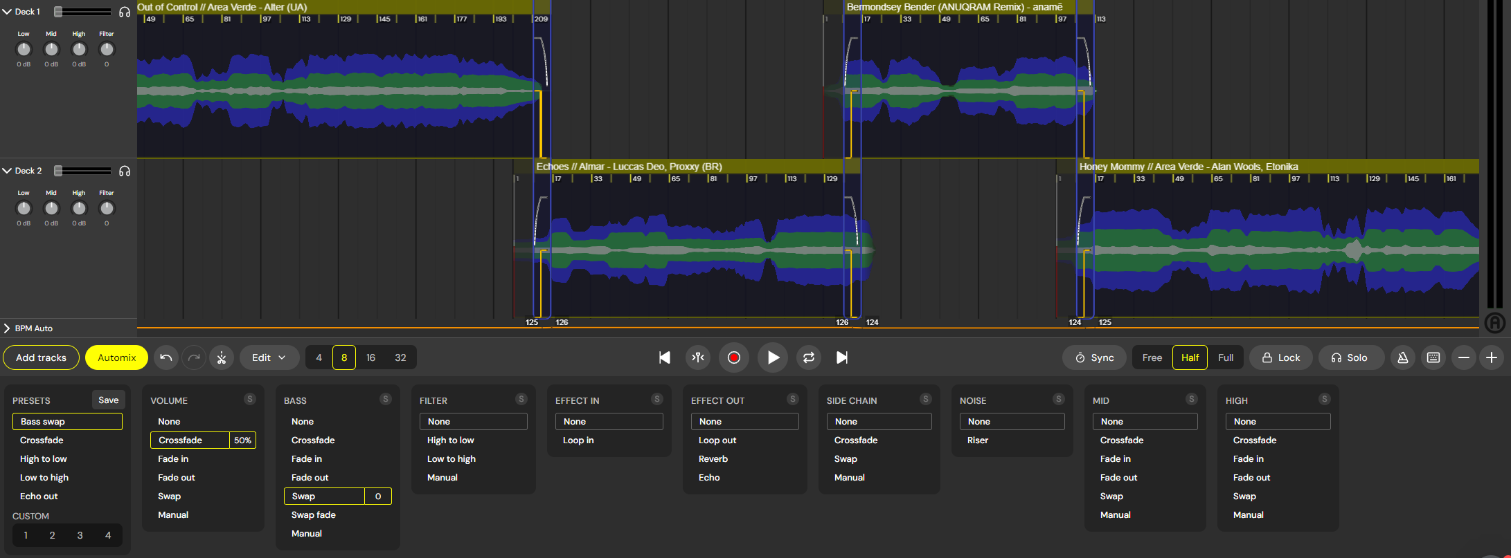
Task: Toggle the loop playback icon
Action: (808, 357)
